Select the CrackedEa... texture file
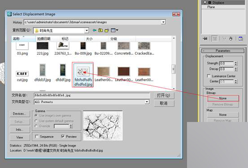The height and width of the screenshot is (168, 248). pos(144,49)
